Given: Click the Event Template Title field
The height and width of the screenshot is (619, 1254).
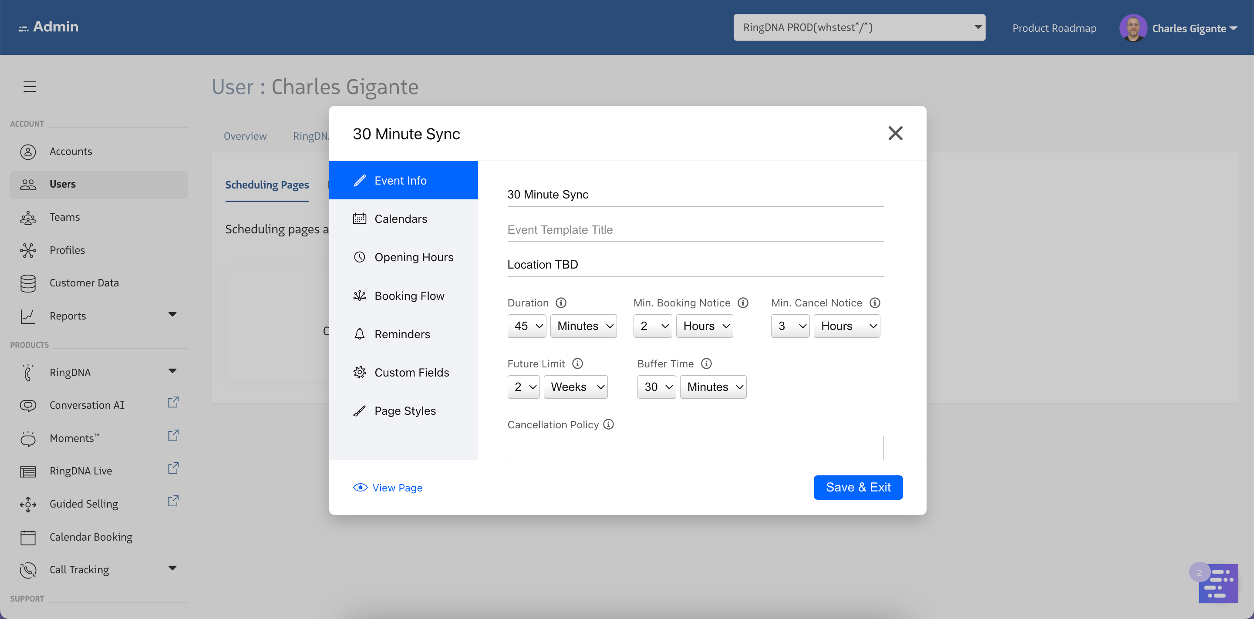Looking at the screenshot, I should 695,230.
